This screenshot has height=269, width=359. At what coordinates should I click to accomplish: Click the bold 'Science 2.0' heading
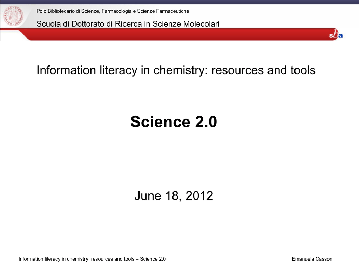click(x=174, y=122)
